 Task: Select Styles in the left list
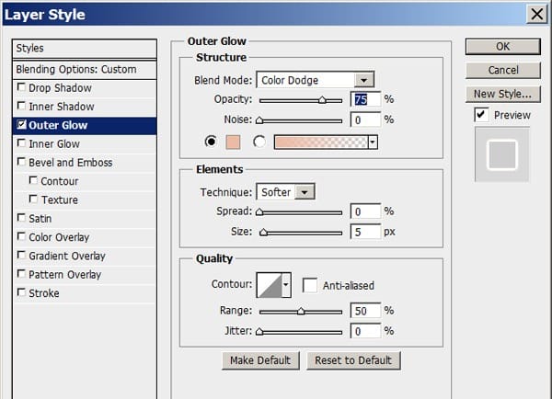pos(85,48)
